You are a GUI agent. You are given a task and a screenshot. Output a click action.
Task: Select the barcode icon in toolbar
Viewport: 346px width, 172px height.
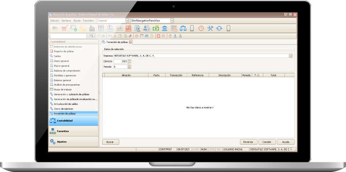(x=101, y=29)
